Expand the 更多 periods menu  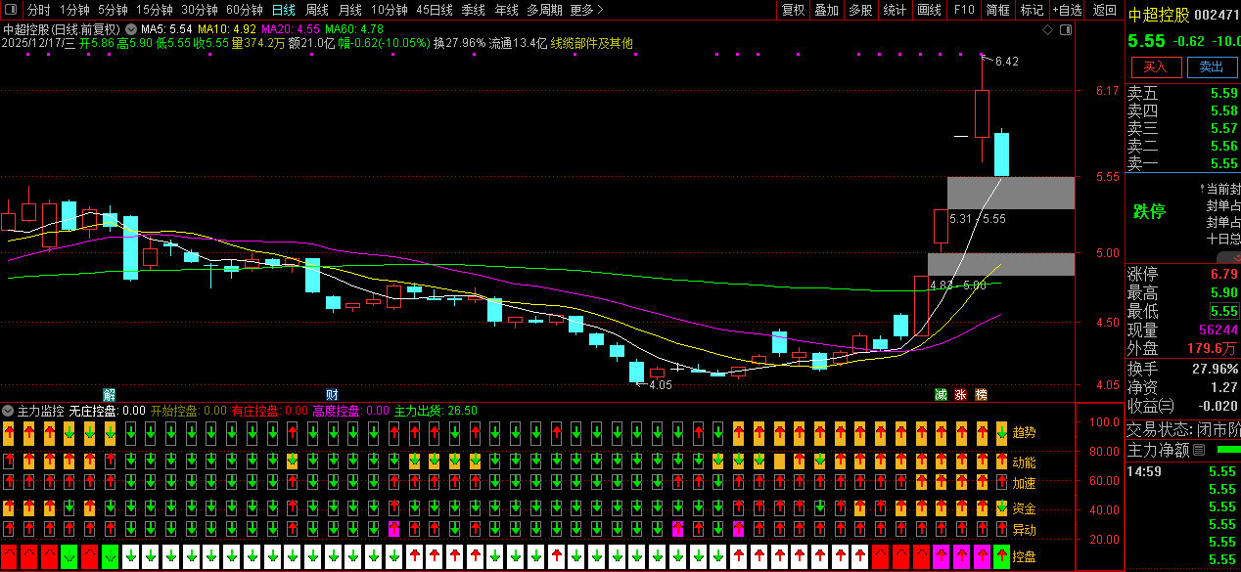(586, 10)
